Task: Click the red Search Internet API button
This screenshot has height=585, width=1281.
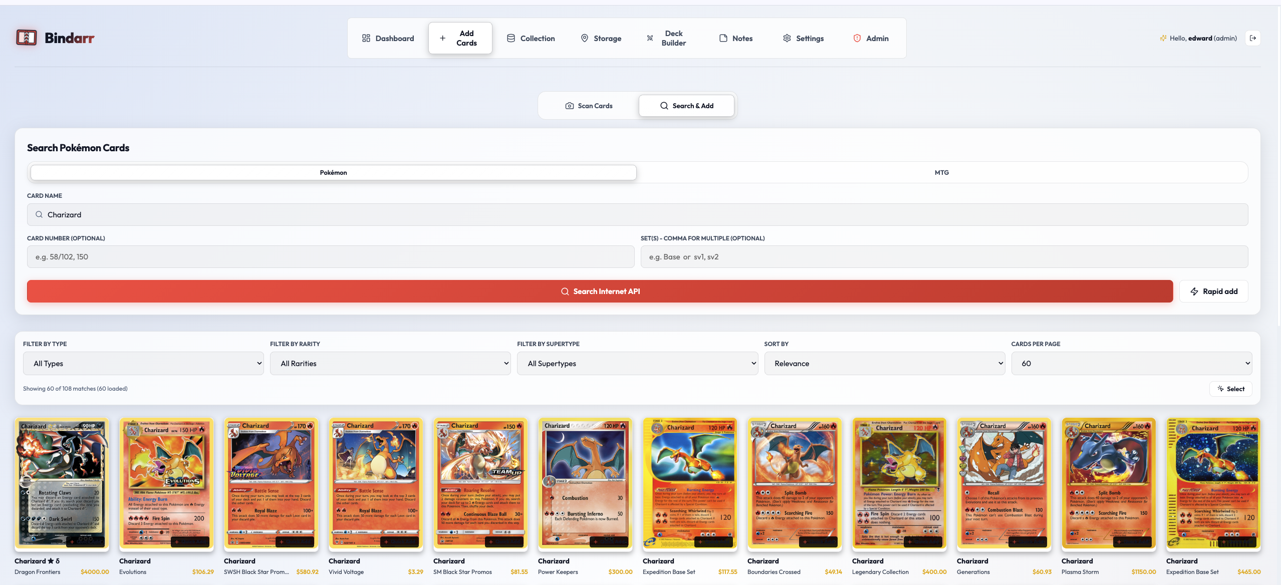Action: 600,291
